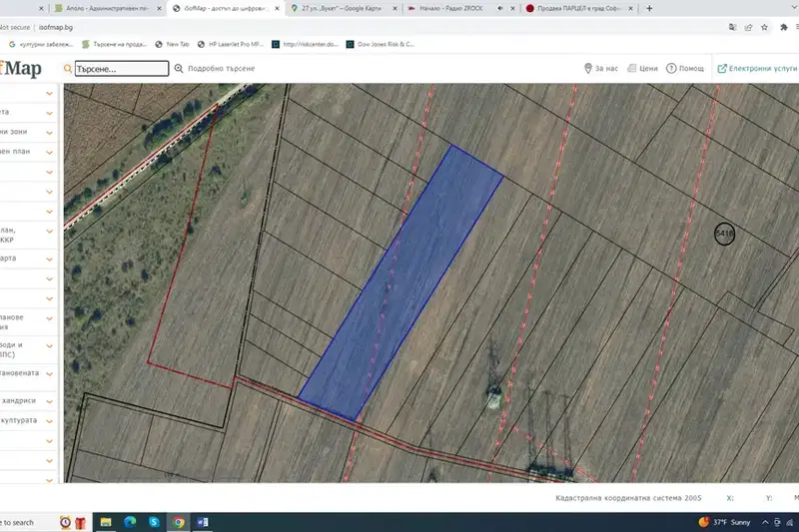Click the Електронни услуги external-link icon
Screen dimensions: 799x532
pyautogui.click(x=722, y=68)
